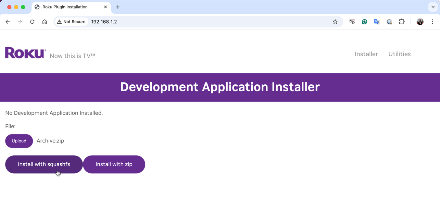440x199 pixels.
Task: Select the Roku Plugin Installation tab
Action: tap(71, 7)
